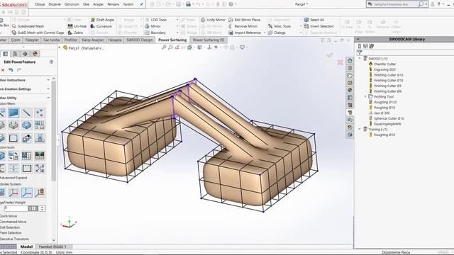Screen dimensions: 454x255
Task: Click the Draft Angle tool
Action: pyautogui.click(x=102, y=20)
